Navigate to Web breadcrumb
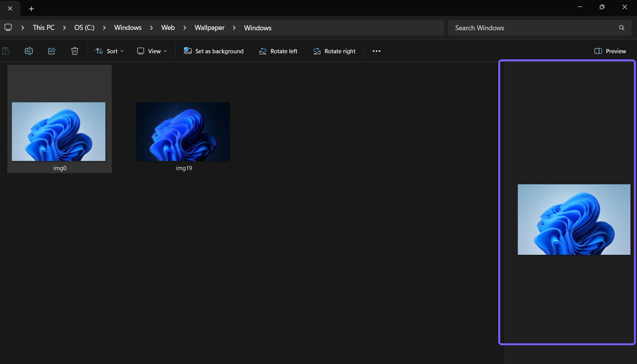Screen dimensions: 637x364 click(168, 28)
